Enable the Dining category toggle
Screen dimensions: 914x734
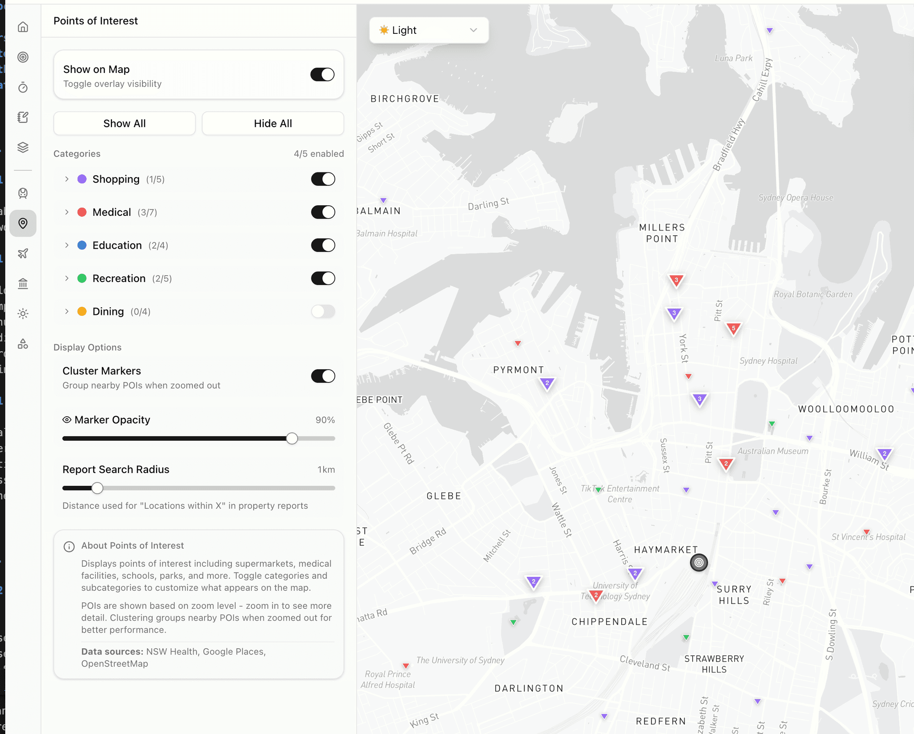click(x=323, y=312)
